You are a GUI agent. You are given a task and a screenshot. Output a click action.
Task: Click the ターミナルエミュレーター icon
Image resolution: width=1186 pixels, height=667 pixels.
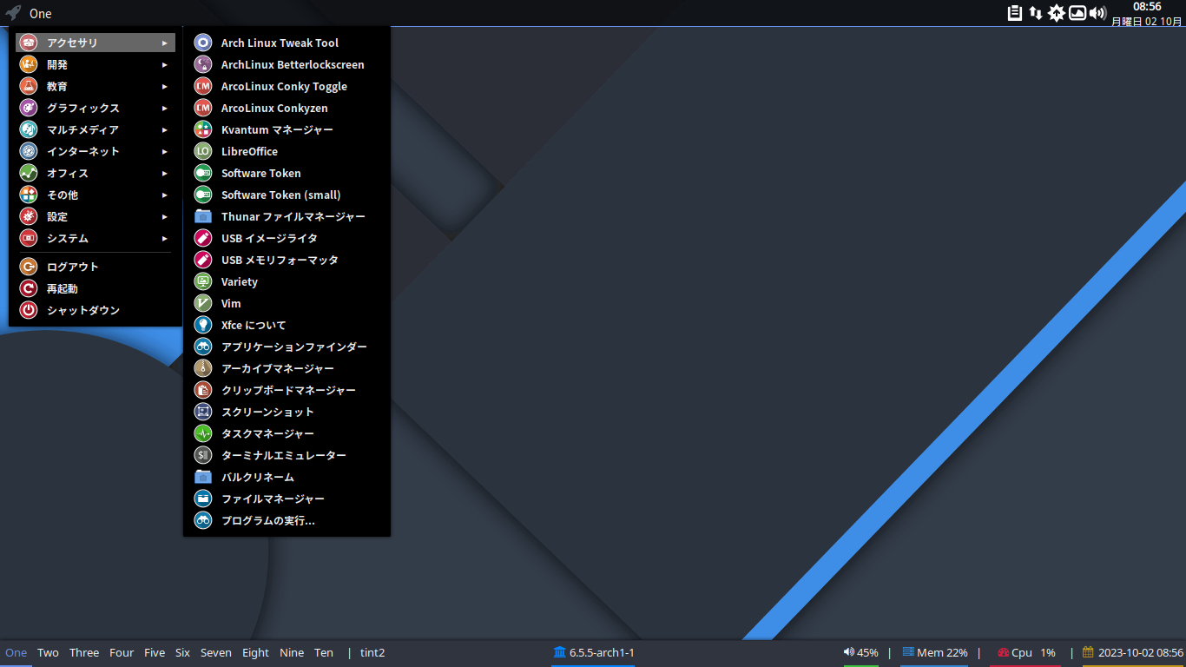pyautogui.click(x=202, y=455)
